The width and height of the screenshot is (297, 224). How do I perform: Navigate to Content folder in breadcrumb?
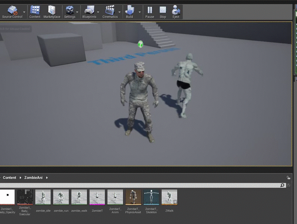click(x=9, y=178)
